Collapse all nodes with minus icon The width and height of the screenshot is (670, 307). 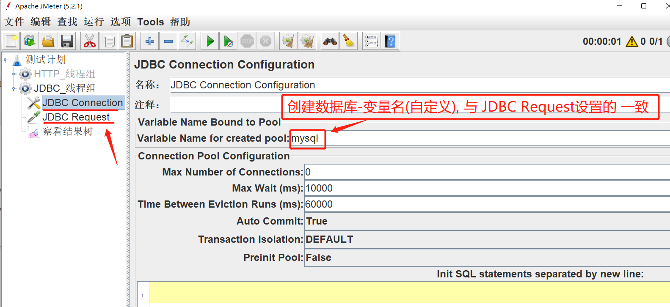168,41
